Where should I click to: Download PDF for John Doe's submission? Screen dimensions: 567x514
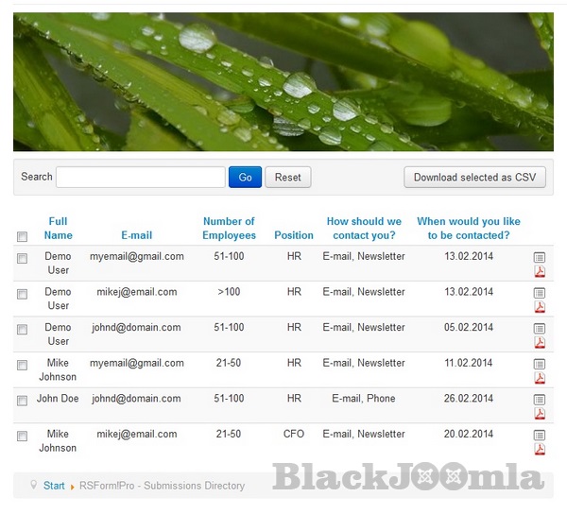(540, 414)
